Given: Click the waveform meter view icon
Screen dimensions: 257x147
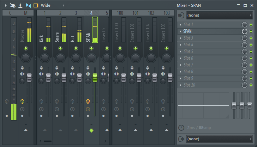Looking at the screenshot, I should coord(20,5).
